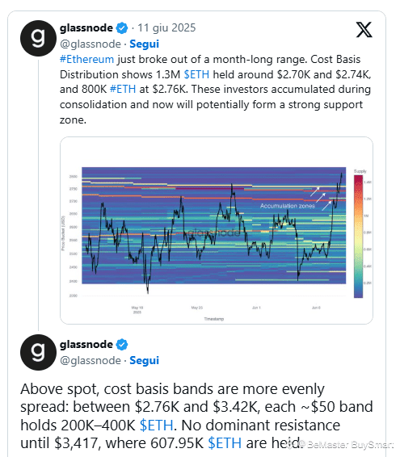Open the 11 giu 2025 timestamp
The width and height of the screenshot is (400, 457).
point(166,28)
